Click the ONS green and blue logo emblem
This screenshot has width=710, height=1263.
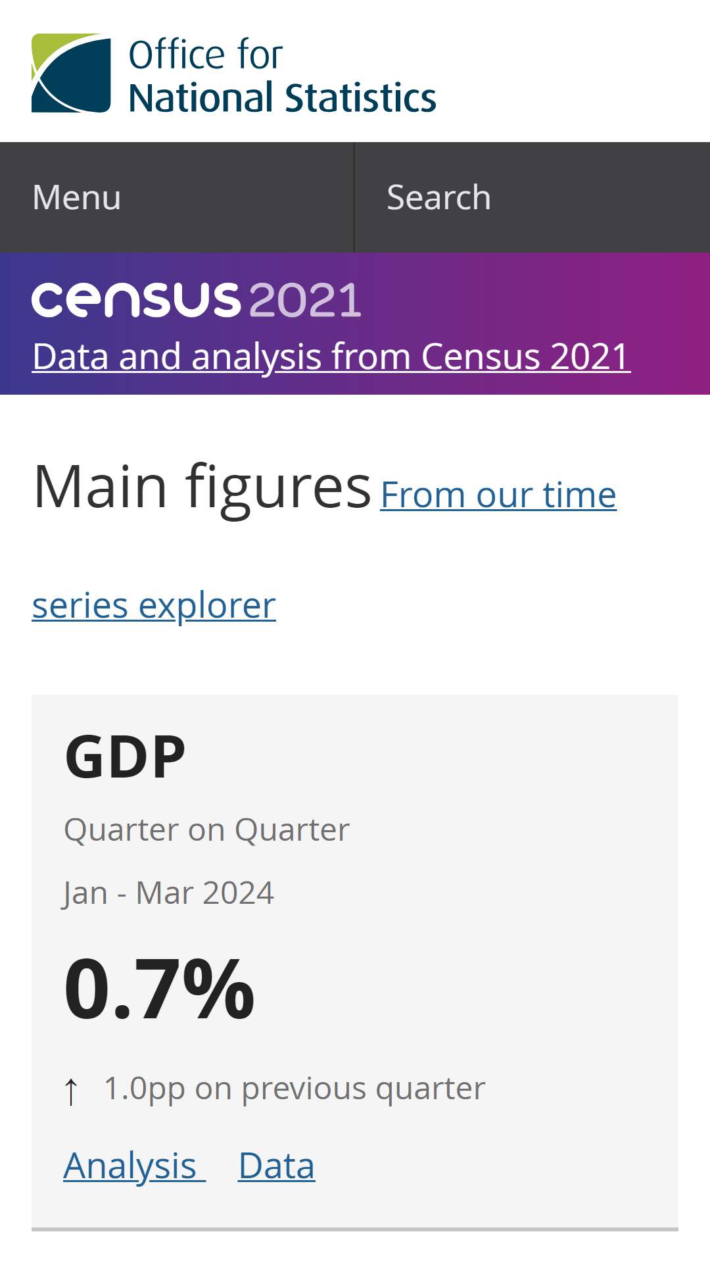pos(71,73)
